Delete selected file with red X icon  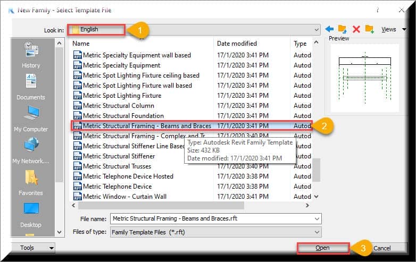pos(356,29)
